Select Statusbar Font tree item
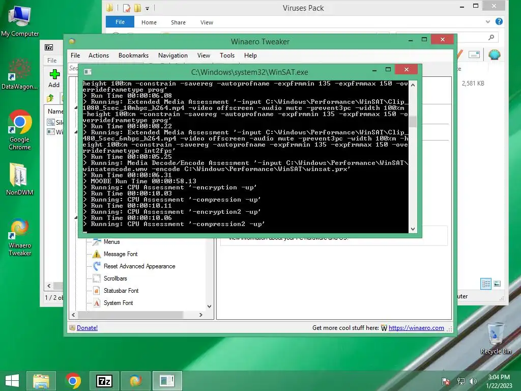This screenshot has width=521, height=391. point(121,291)
